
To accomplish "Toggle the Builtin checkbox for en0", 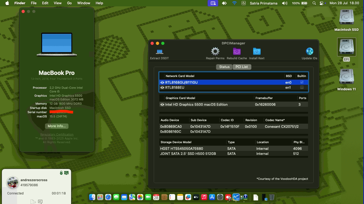I will pos(302,82).
